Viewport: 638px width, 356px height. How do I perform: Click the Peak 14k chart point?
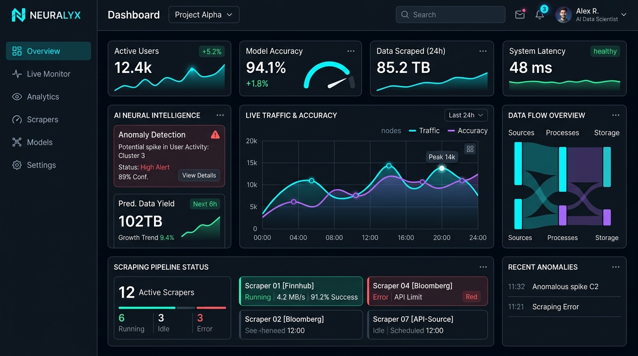coord(442,168)
